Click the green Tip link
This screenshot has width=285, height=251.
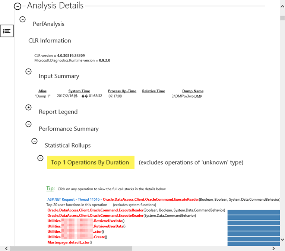pyautogui.click(x=50, y=189)
